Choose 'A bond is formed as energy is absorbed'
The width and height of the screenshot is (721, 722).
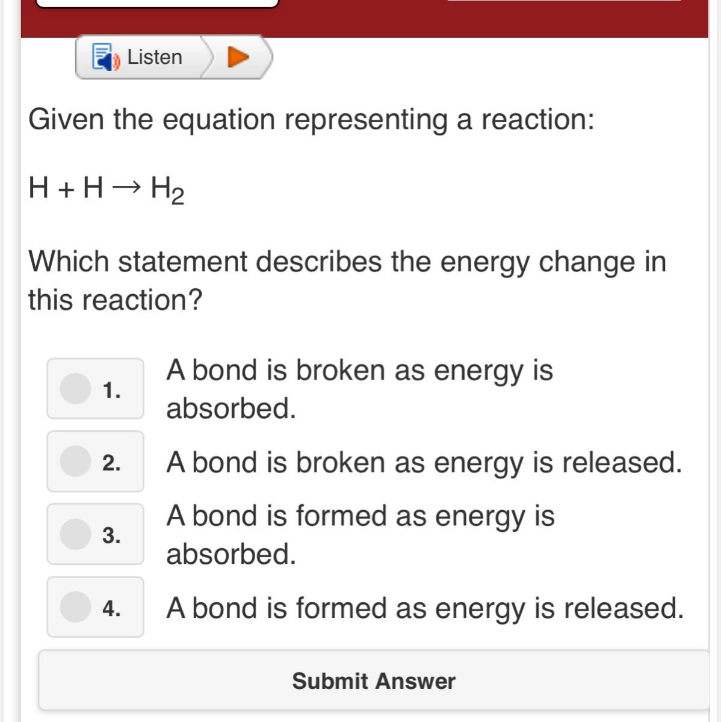click(x=360, y=534)
